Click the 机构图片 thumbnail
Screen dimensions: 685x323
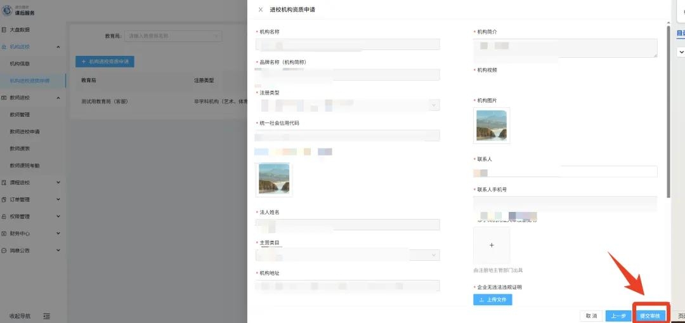(491, 125)
